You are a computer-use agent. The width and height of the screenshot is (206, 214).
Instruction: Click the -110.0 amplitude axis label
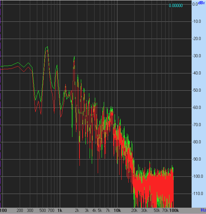(198, 194)
